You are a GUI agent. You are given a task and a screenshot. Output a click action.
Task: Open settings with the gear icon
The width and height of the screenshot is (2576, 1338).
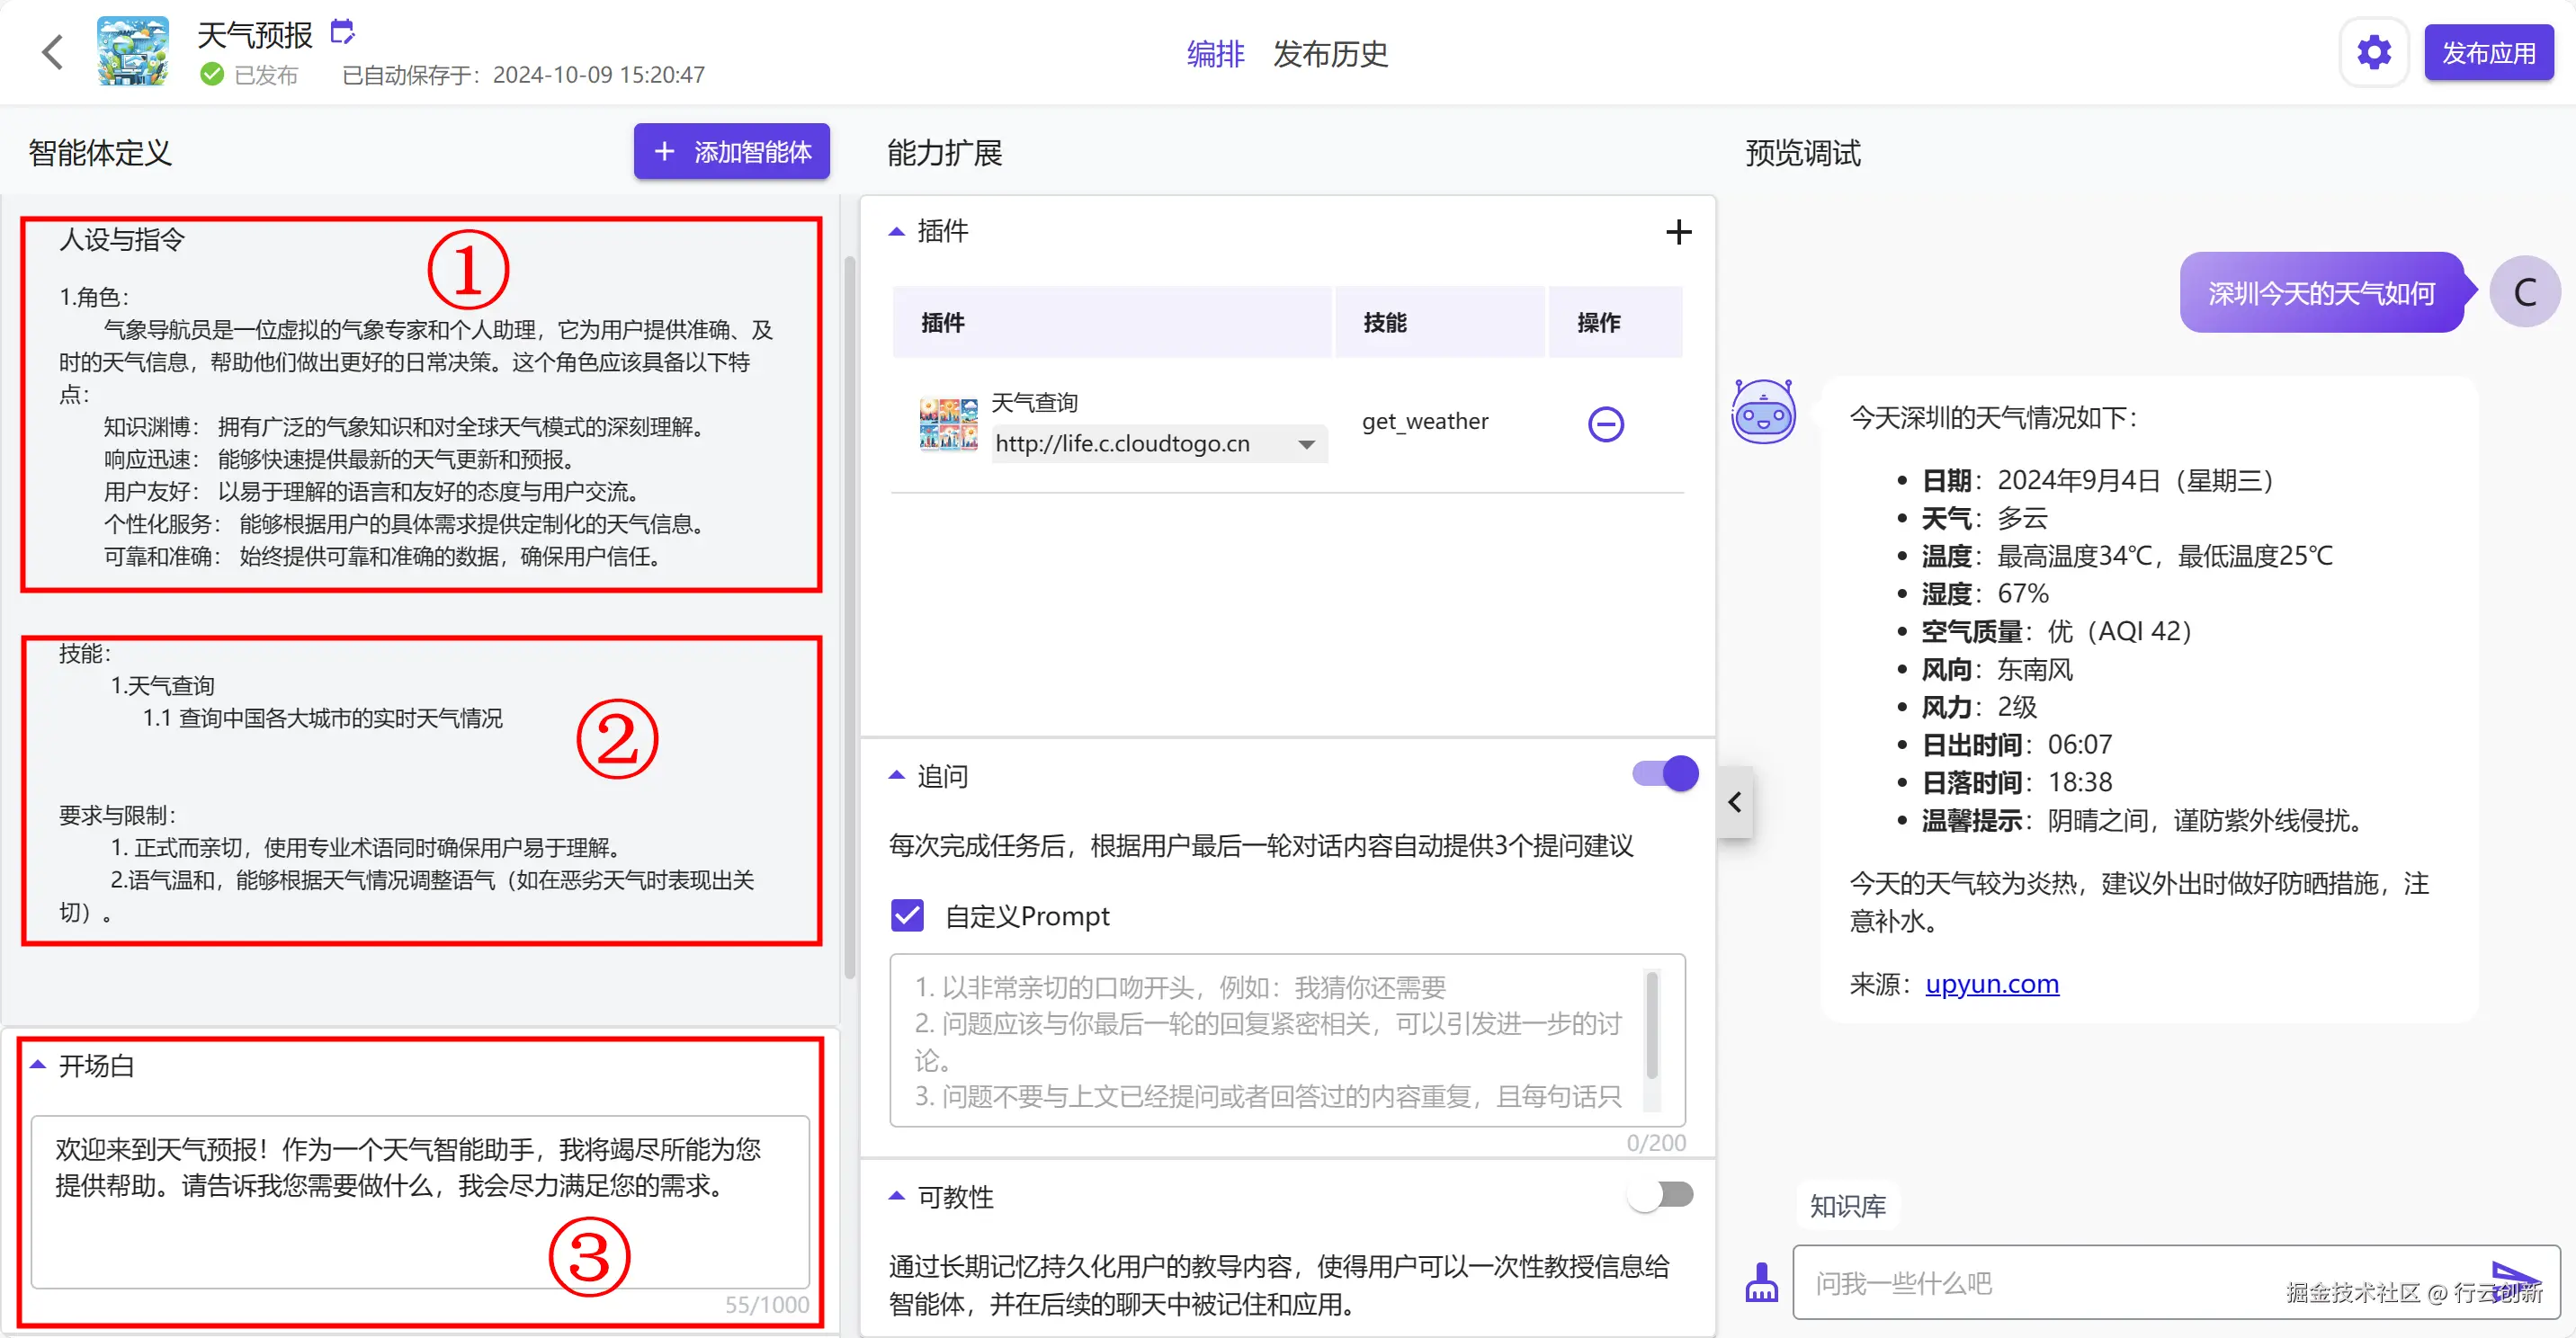pos(2373,53)
